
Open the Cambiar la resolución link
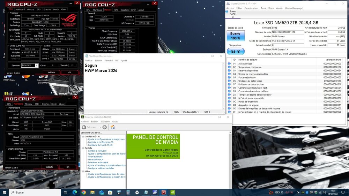click(x=97, y=151)
